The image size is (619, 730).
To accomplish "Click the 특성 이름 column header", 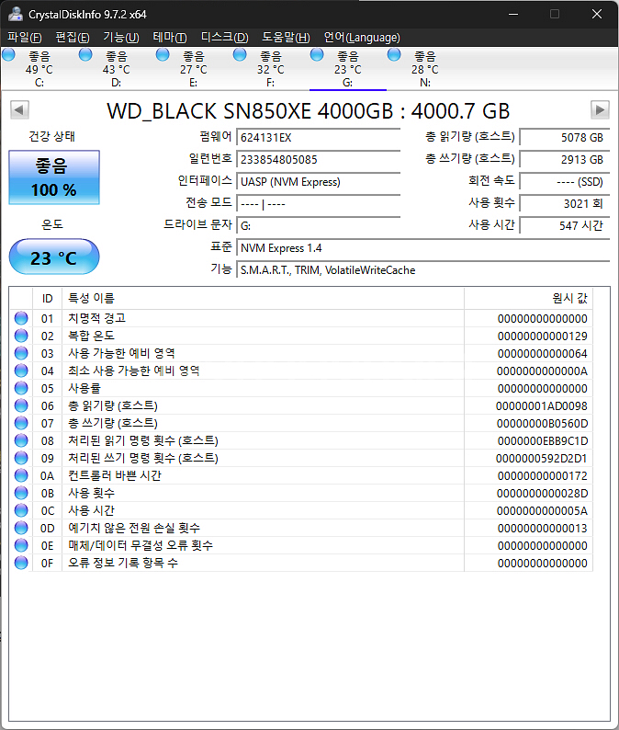I will click(262, 299).
